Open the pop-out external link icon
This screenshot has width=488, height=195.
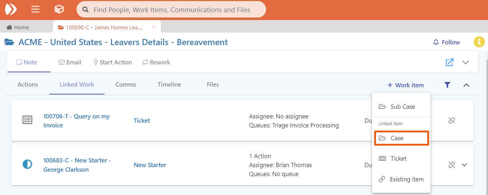click(x=450, y=62)
